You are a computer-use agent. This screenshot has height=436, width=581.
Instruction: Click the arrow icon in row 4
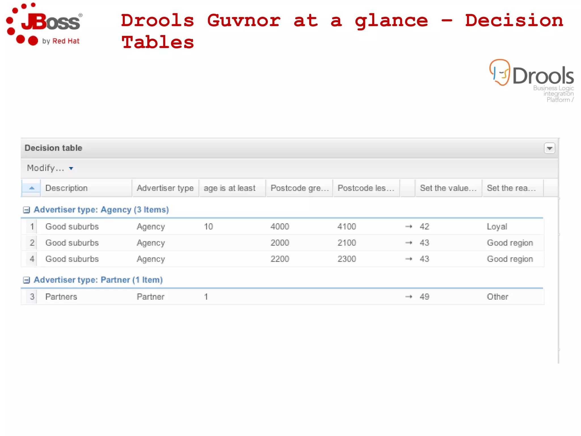[x=409, y=259]
